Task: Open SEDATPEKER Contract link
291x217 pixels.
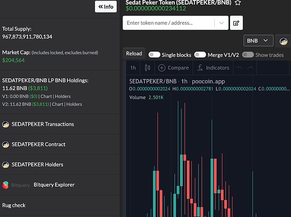Action: 38,144
